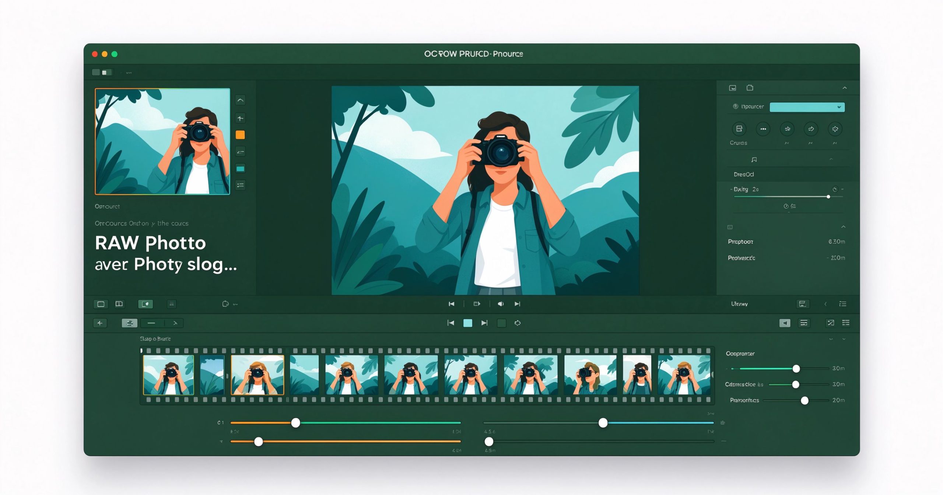Click the large source preview thumbnail
This screenshot has height=495, width=943.
(162, 141)
